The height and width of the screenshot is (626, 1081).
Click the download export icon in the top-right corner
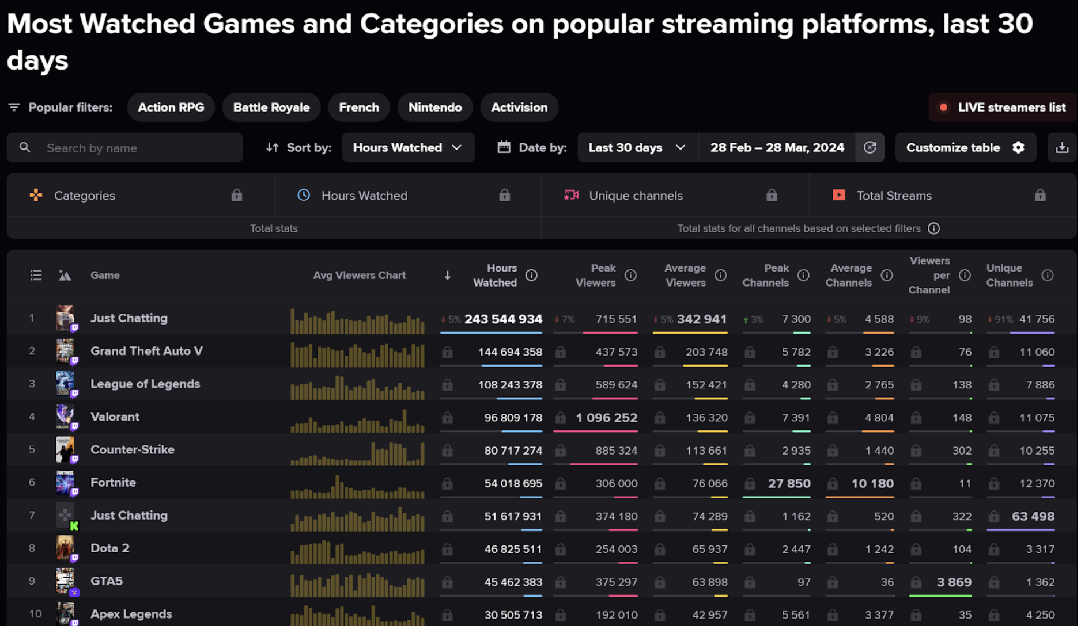pyautogui.click(x=1062, y=147)
